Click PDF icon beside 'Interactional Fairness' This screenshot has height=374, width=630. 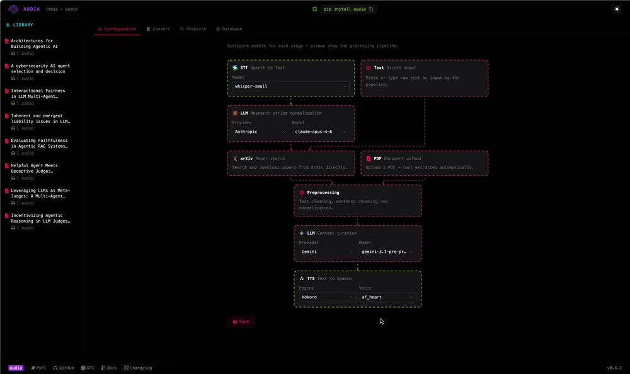pyautogui.click(x=6, y=91)
